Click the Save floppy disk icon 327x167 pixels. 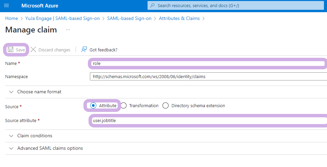(x=11, y=50)
